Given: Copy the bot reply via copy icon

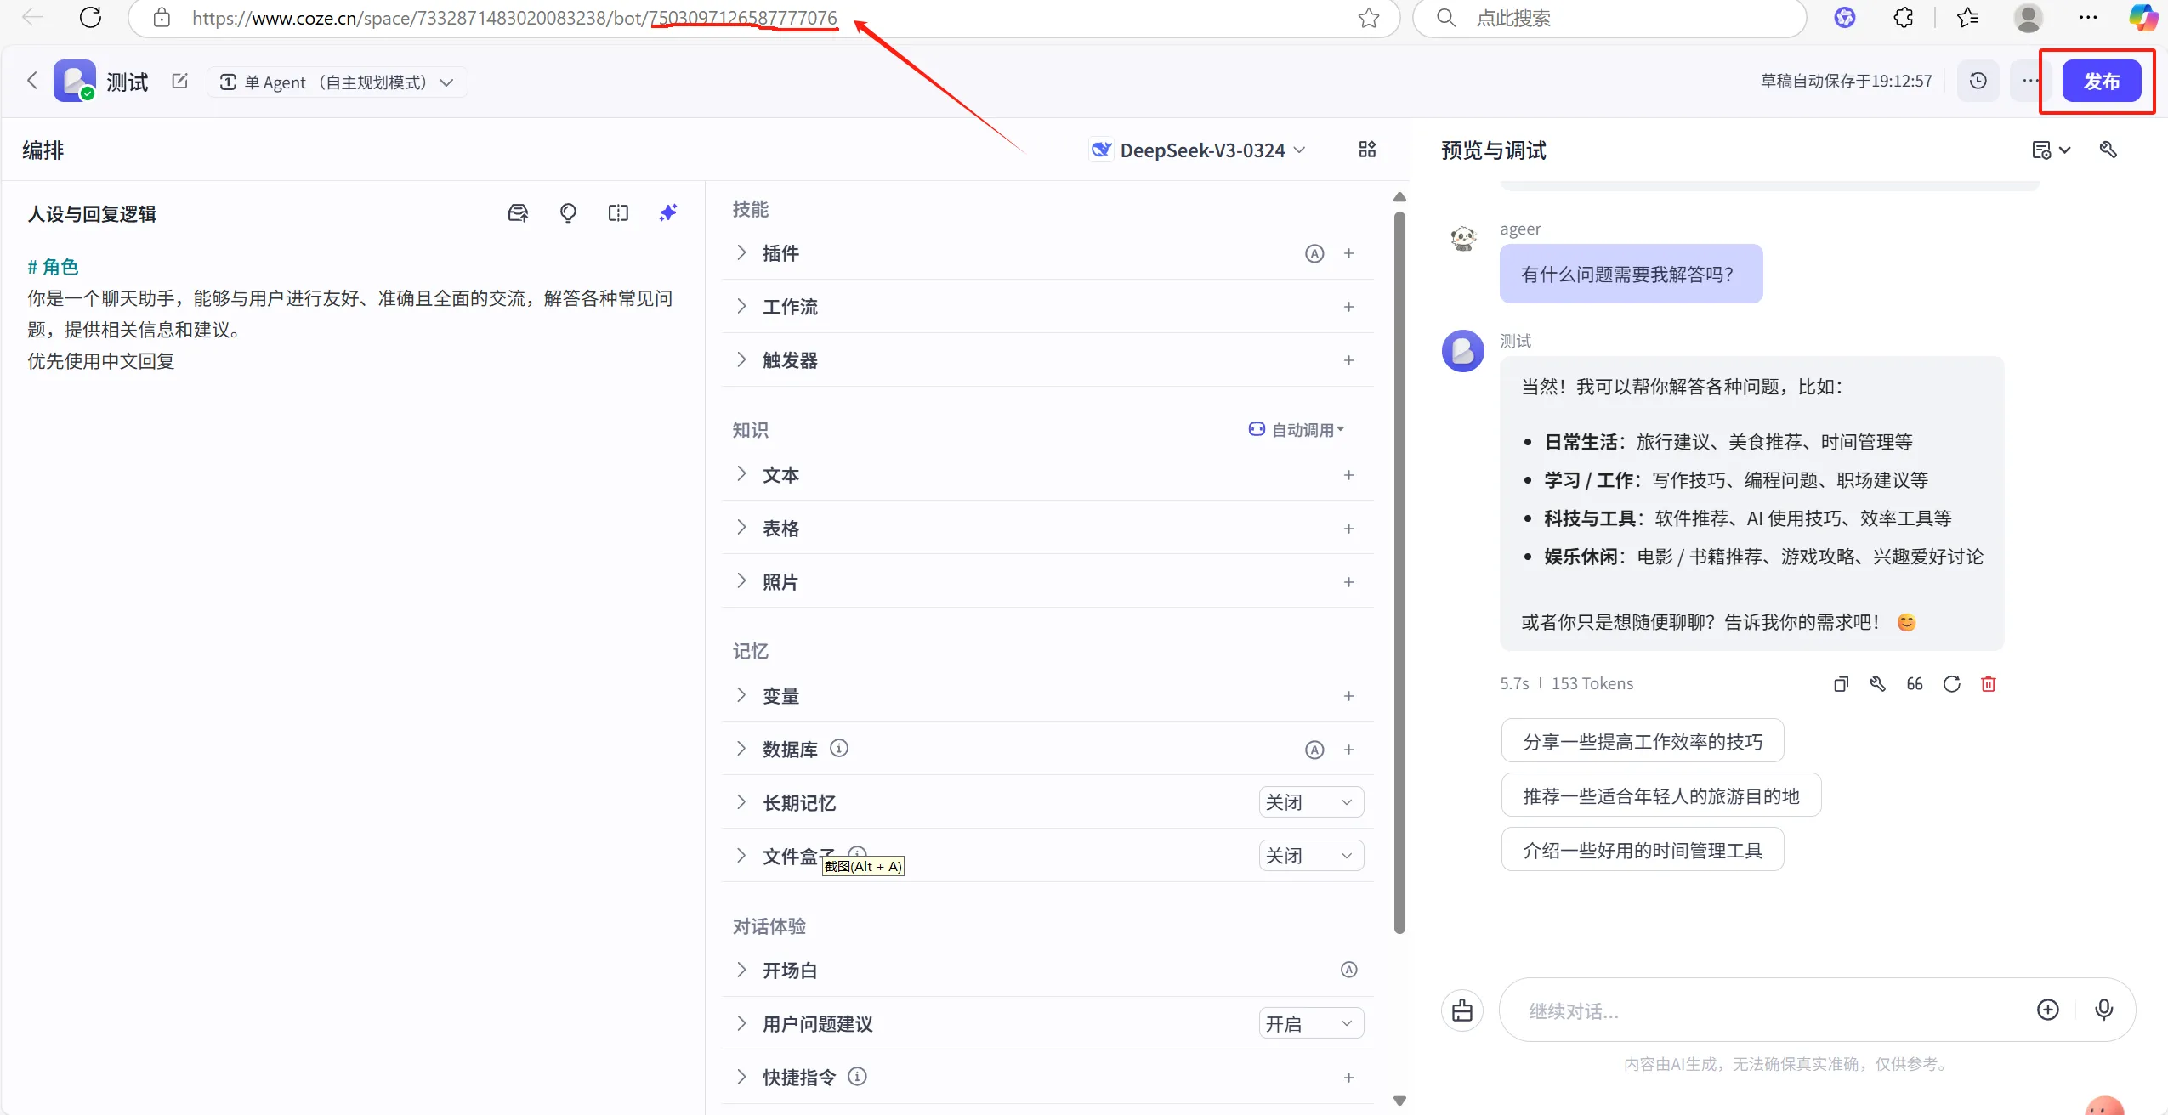Looking at the screenshot, I should (x=1841, y=684).
